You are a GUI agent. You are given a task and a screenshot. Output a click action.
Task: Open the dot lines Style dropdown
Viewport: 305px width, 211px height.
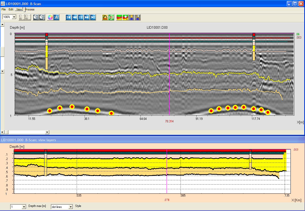pos(71,207)
